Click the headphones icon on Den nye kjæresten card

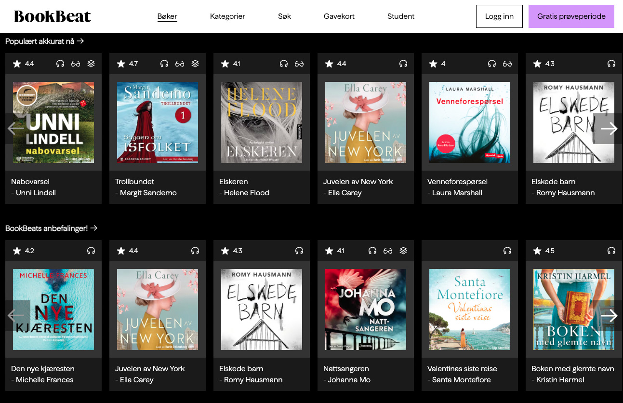(x=91, y=251)
